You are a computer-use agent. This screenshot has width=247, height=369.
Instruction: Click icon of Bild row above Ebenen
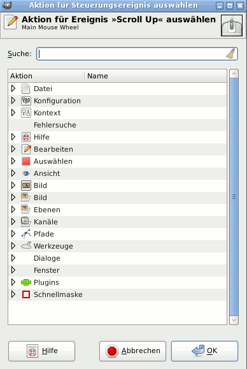(25, 198)
